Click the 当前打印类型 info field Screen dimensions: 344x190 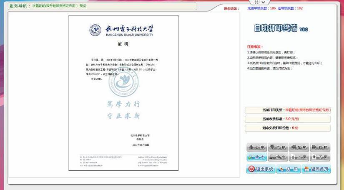(288, 110)
